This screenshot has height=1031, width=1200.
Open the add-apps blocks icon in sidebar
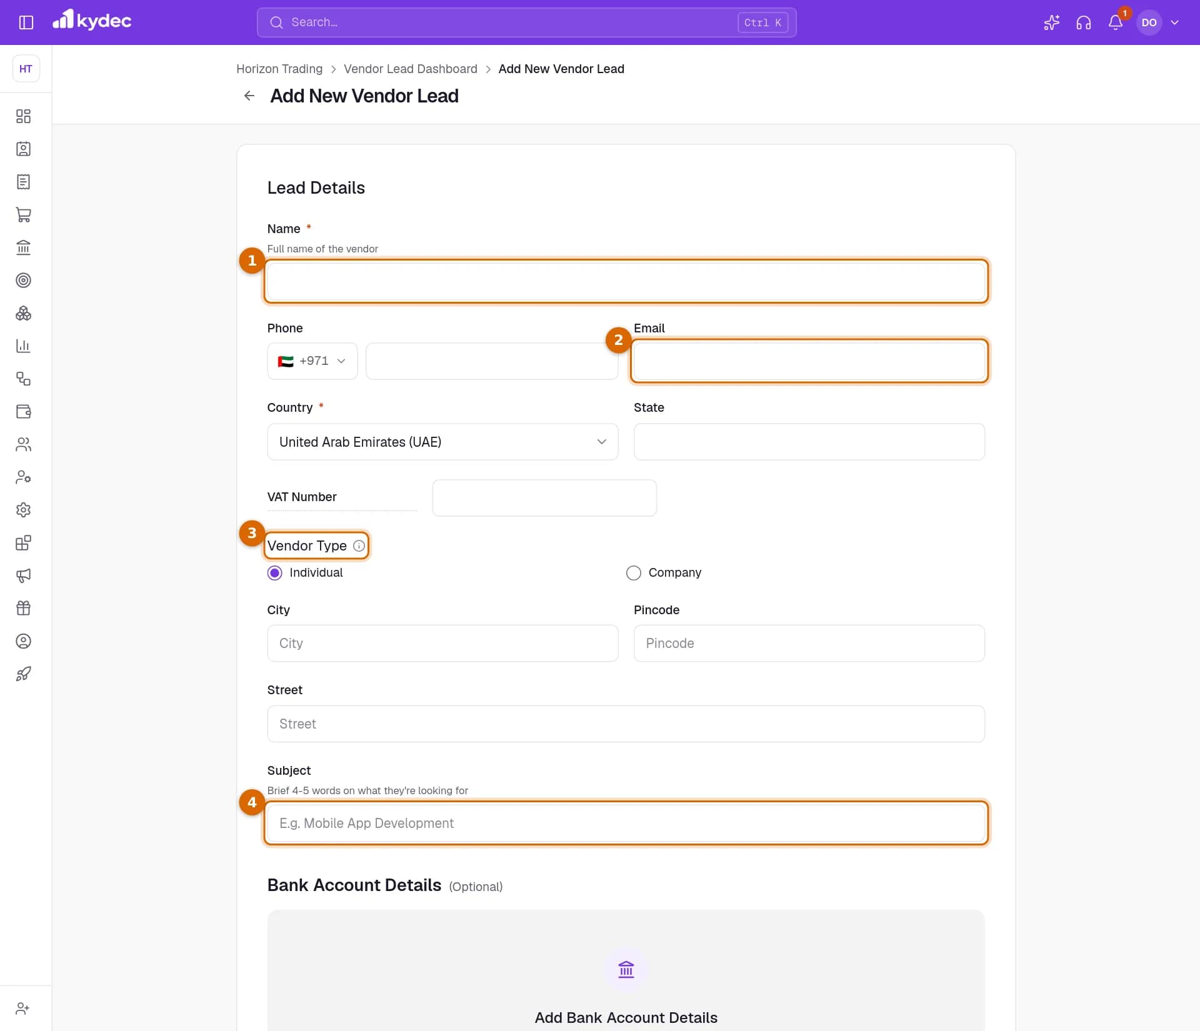point(23,542)
